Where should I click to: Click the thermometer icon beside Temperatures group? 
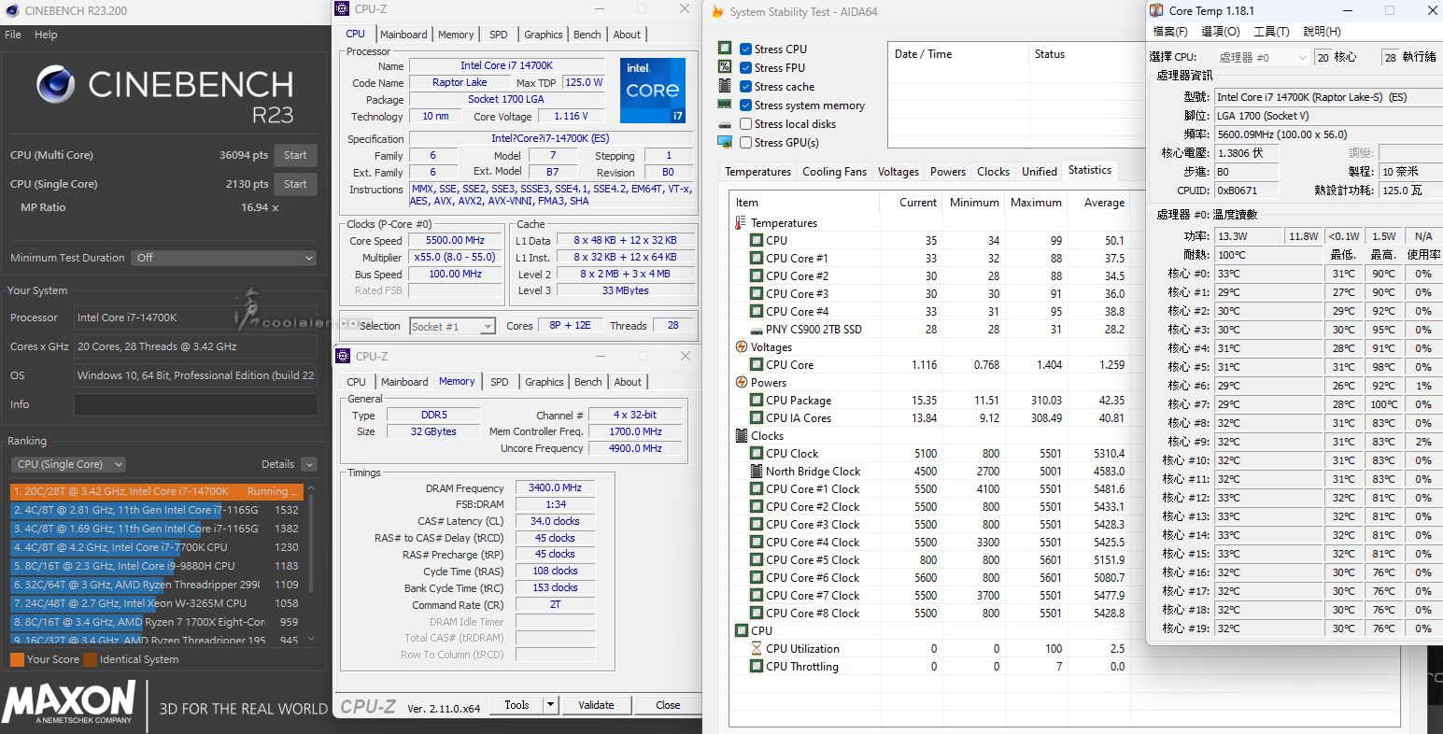click(741, 223)
